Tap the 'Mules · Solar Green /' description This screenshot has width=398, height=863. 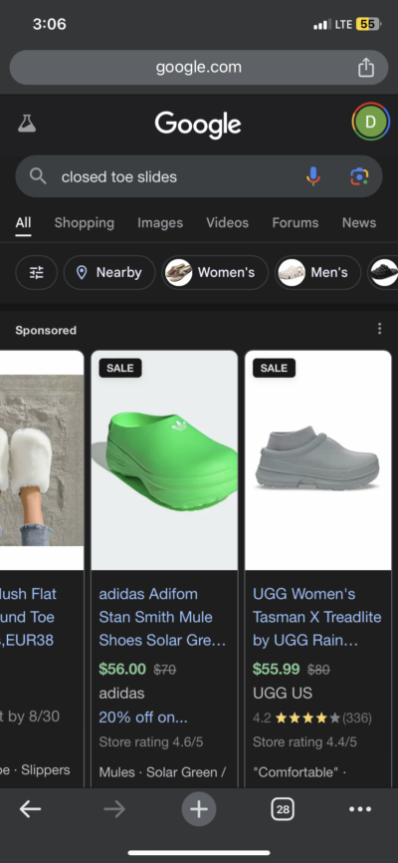coord(162,771)
